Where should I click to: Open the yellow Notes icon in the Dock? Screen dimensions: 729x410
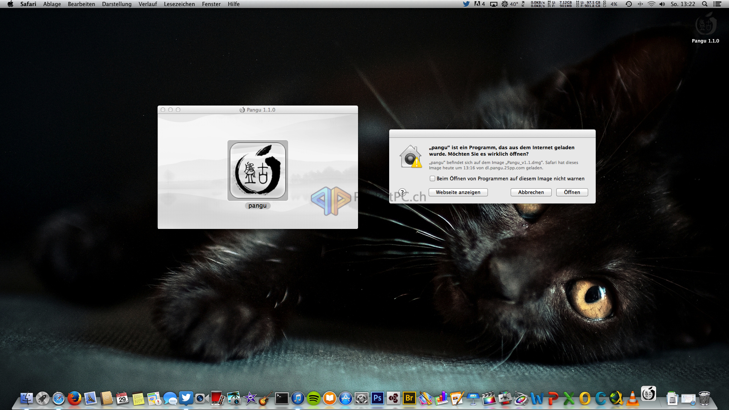click(x=138, y=398)
